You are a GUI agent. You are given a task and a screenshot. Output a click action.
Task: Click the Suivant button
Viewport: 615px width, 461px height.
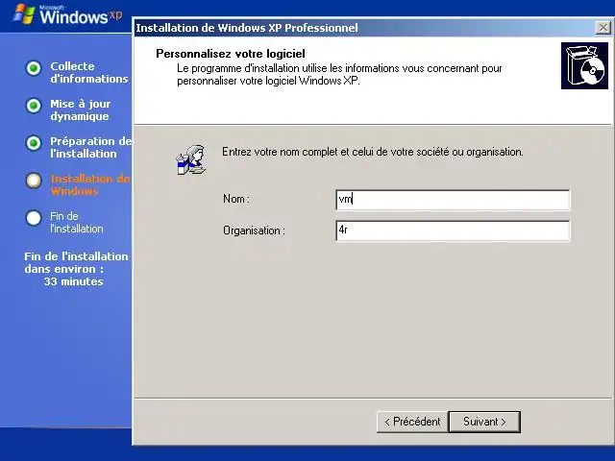pos(484,422)
